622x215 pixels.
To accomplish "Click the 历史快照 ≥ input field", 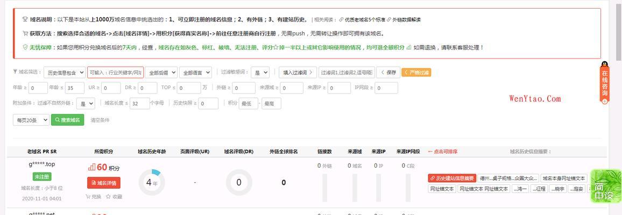I will click(208, 104).
